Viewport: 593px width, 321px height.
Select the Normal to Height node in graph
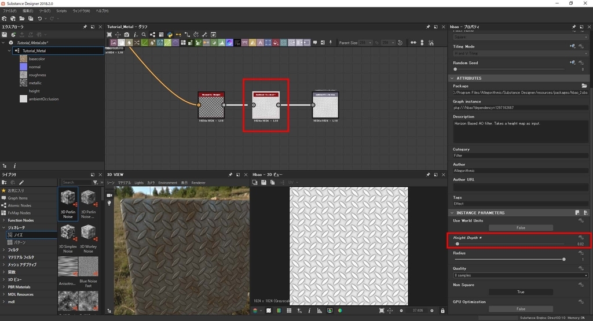(x=211, y=105)
